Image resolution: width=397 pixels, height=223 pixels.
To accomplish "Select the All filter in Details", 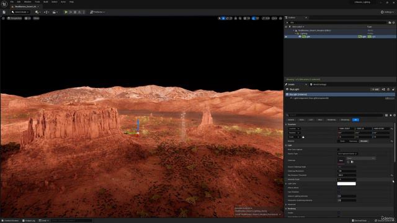I will point(355,120).
